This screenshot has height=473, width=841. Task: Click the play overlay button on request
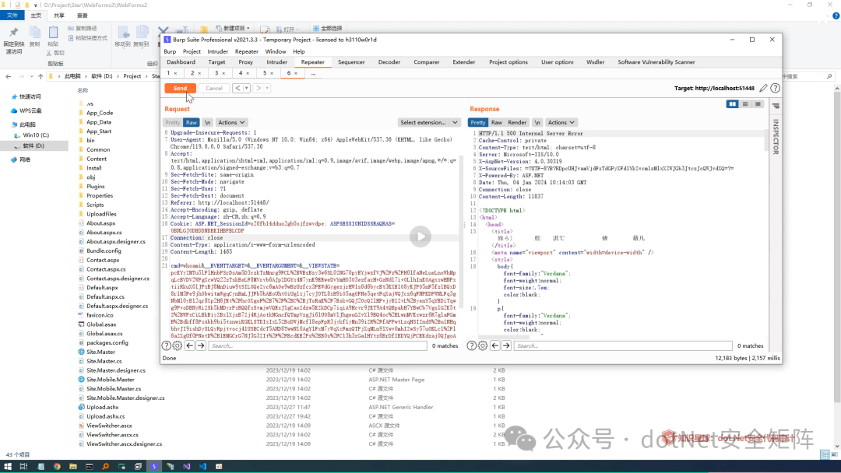[420, 236]
